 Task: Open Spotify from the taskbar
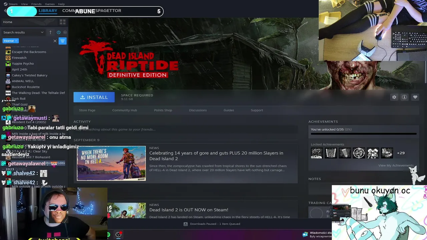(x=108, y=235)
